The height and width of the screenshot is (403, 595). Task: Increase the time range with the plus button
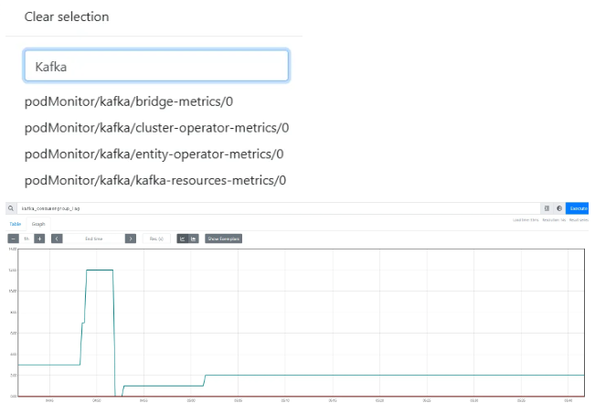click(x=39, y=239)
